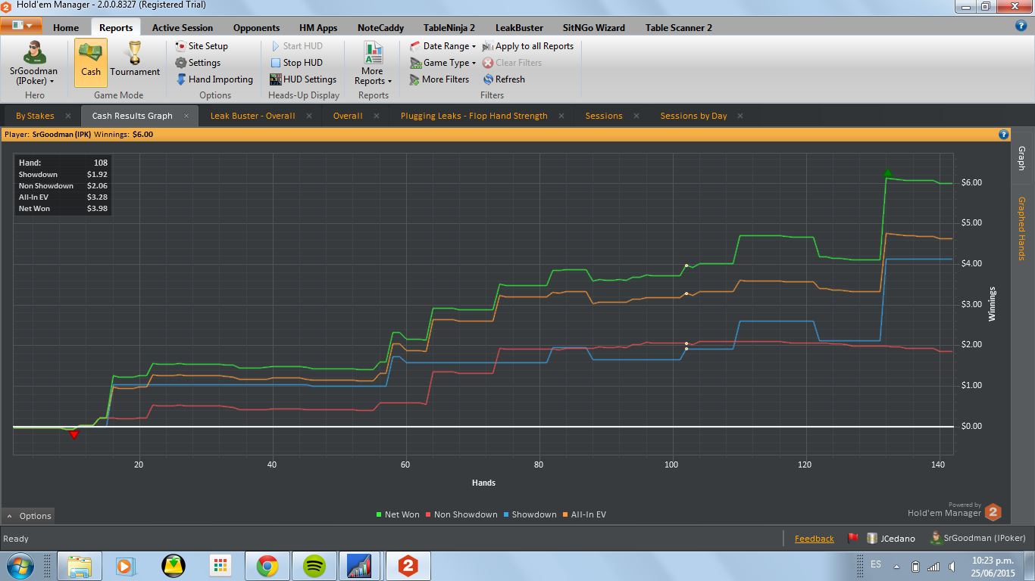Switch to Sessions by Day tab

click(x=693, y=116)
